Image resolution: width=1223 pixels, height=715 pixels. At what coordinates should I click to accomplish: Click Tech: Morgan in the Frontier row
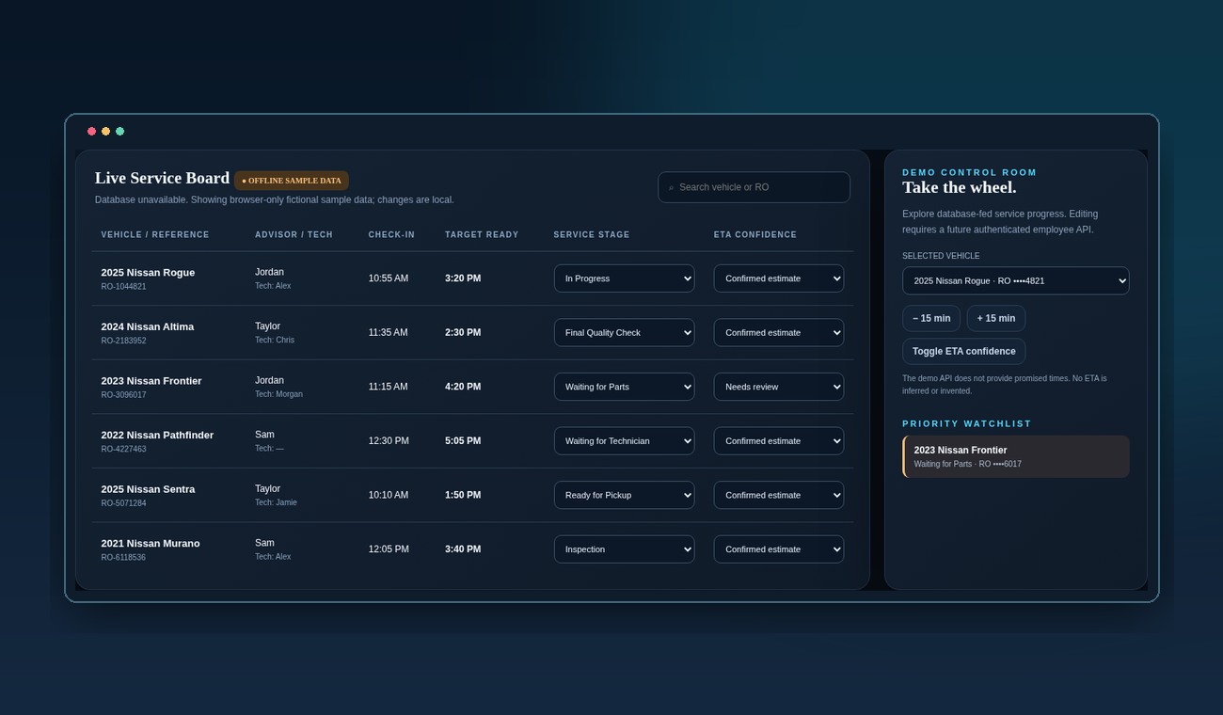point(278,394)
